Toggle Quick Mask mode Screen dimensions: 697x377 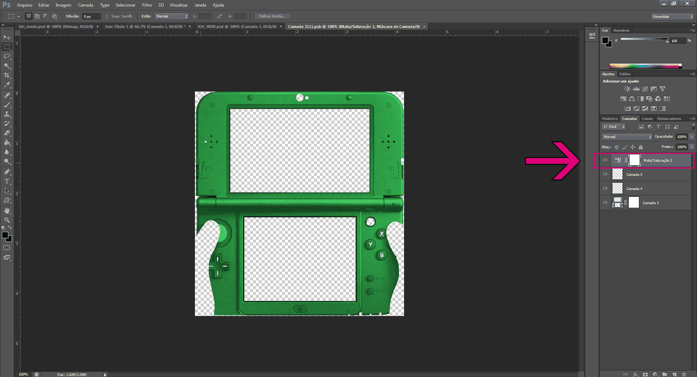(7, 248)
